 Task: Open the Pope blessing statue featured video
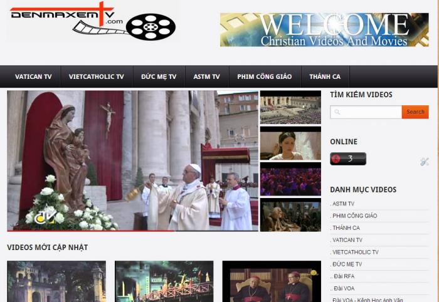tap(132, 160)
